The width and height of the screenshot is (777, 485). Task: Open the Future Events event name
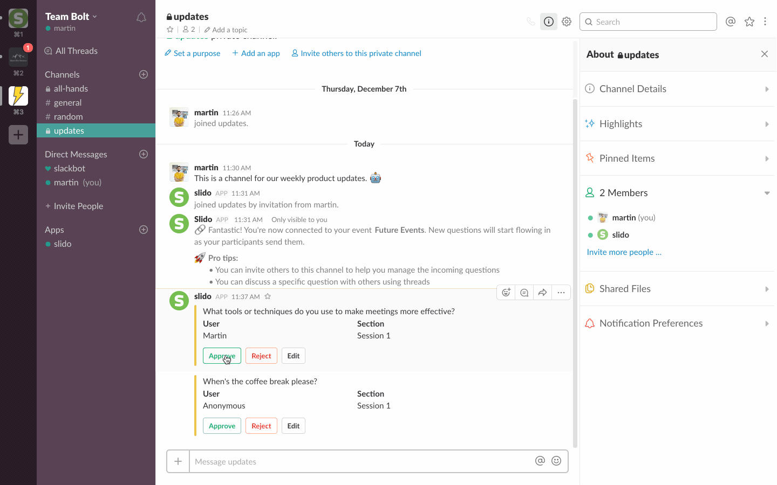coord(399,230)
